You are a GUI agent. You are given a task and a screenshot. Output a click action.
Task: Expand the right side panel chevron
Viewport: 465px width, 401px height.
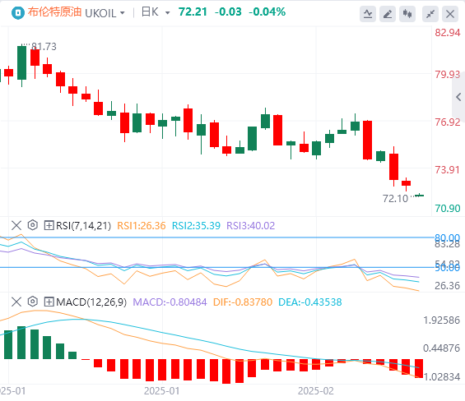point(458,97)
